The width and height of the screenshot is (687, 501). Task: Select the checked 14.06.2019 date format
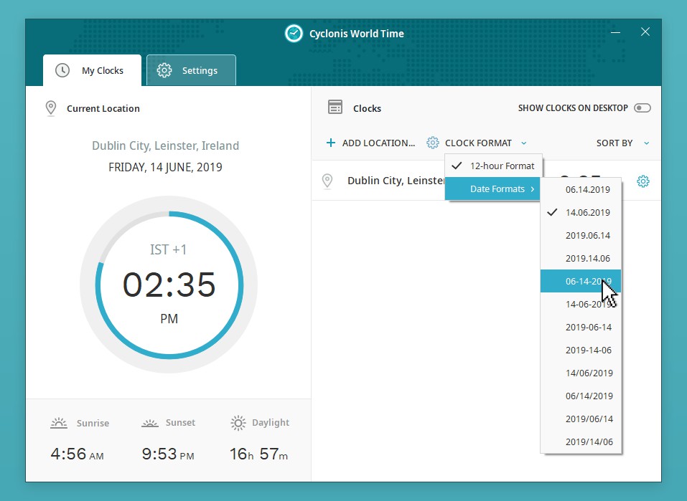(x=587, y=212)
